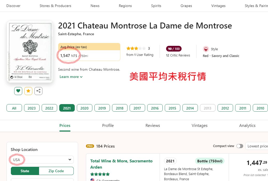Screen dimensions: 268x181
Task: Select the Zip Code location option
Action: [56, 171]
